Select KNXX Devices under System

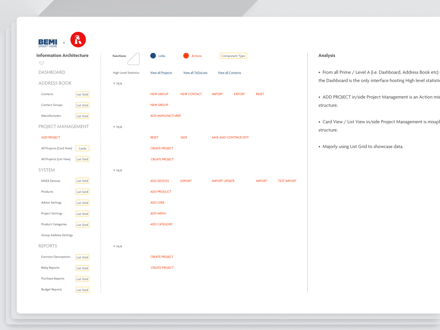coord(51,181)
